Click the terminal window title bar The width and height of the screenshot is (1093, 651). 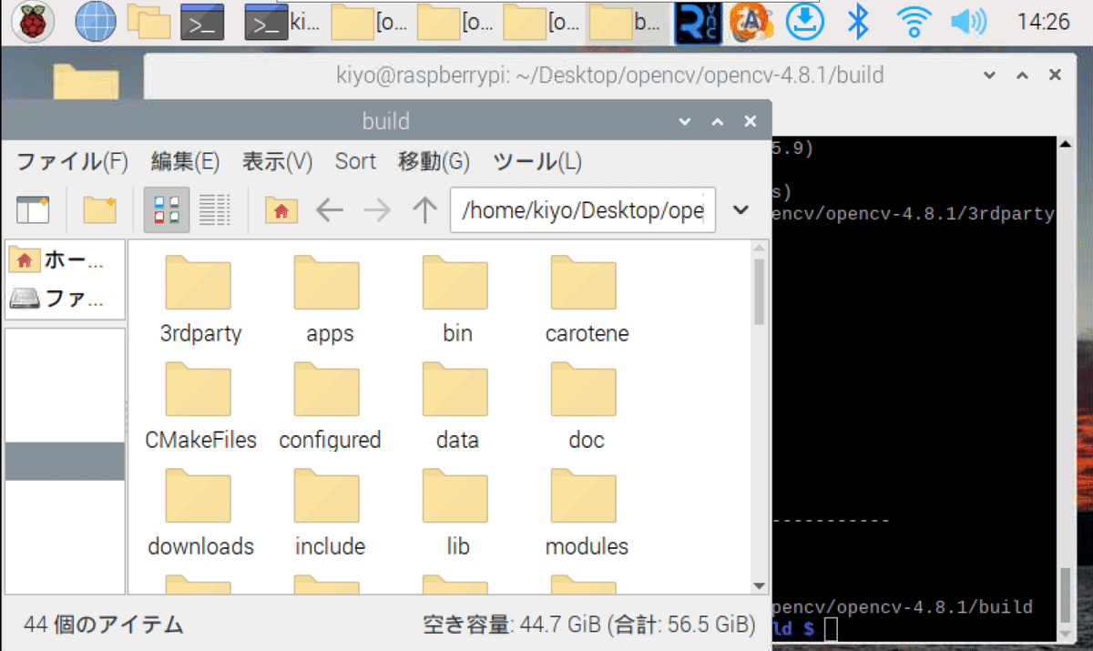click(608, 75)
